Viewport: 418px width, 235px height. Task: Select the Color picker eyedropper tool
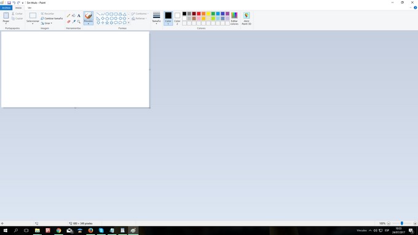[x=74, y=22]
